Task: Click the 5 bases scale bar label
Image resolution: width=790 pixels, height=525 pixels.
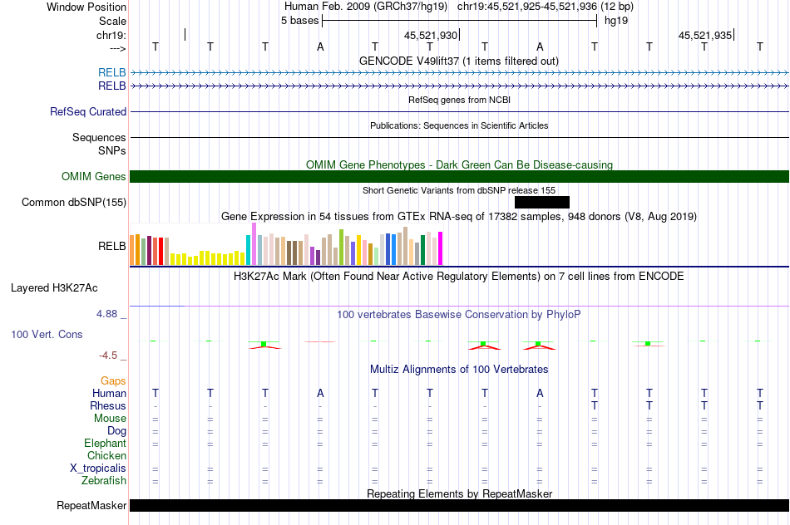Action: pyautogui.click(x=299, y=21)
